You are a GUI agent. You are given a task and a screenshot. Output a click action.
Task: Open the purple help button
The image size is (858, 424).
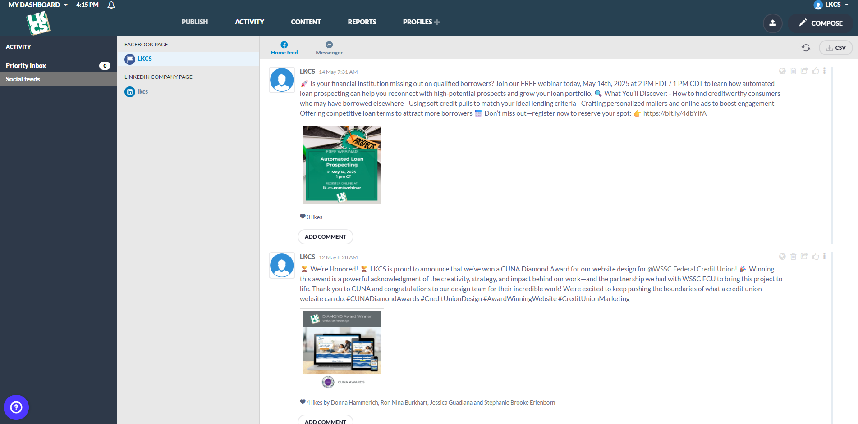[x=16, y=407]
